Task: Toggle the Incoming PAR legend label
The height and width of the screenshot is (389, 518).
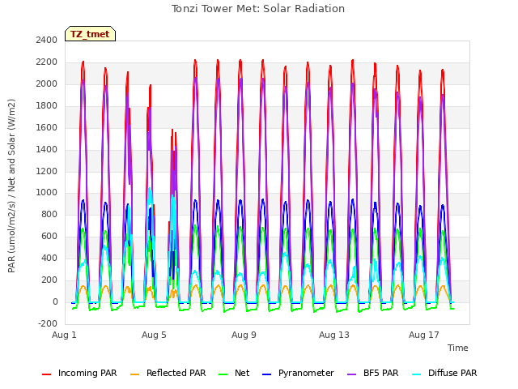Action: (87, 373)
